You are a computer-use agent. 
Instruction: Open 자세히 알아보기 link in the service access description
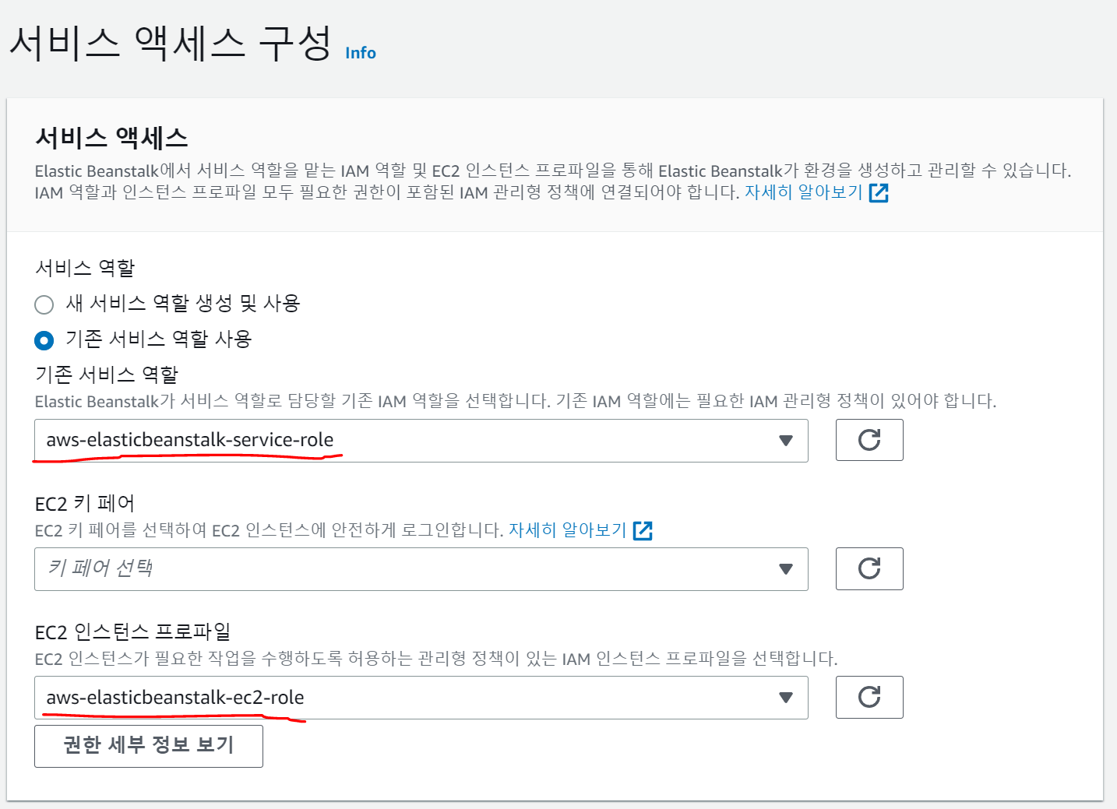pos(803,192)
